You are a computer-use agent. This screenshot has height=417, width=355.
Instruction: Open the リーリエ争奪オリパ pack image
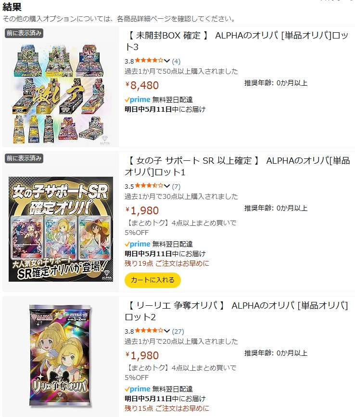[61, 356]
